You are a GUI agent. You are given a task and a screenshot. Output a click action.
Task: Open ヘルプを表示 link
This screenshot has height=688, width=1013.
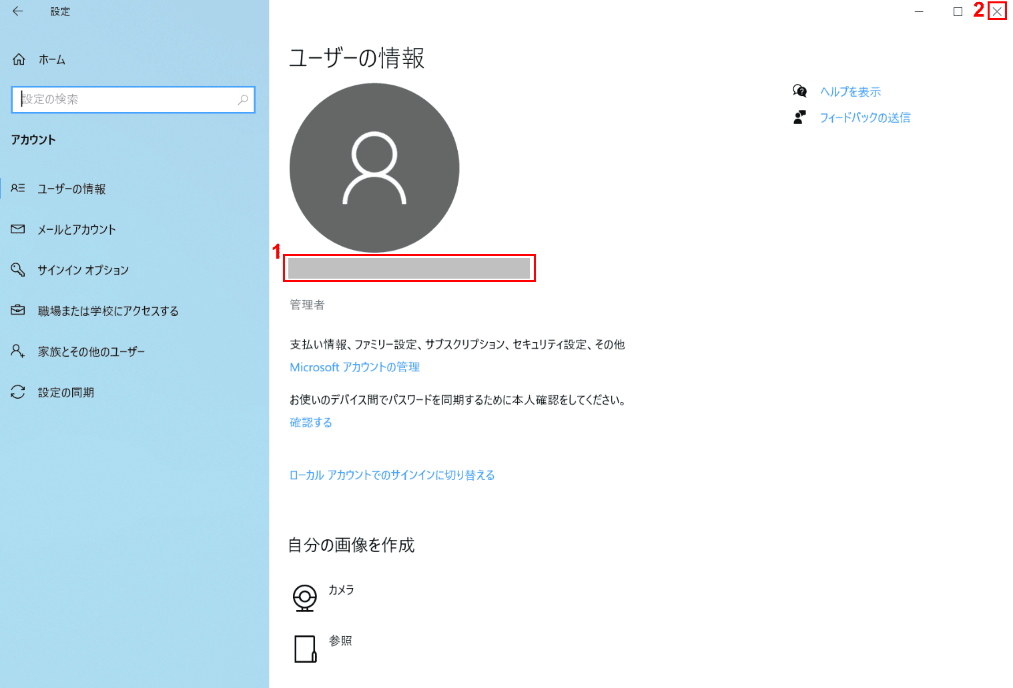click(851, 92)
